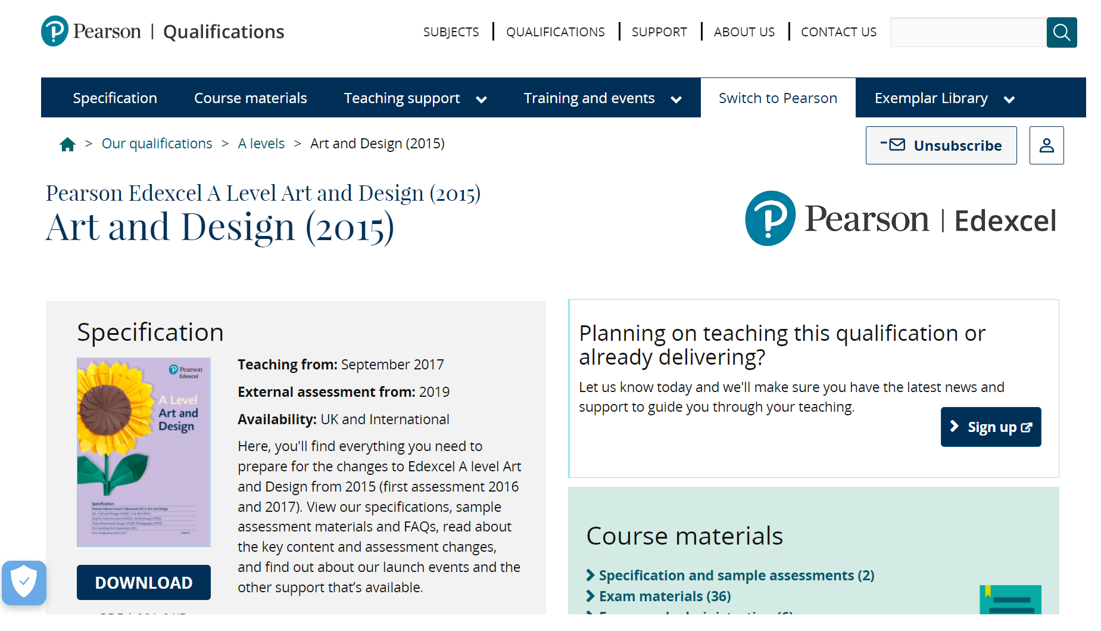Viewport: 1101px width, 631px height.
Task: Click the A Level specification cover thumbnail
Action: [x=144, y=452]
